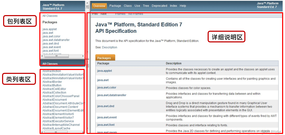This screenshot has height=135, width=285.
Task: Open AbstractCellEditor class
Action: point(54,89)
